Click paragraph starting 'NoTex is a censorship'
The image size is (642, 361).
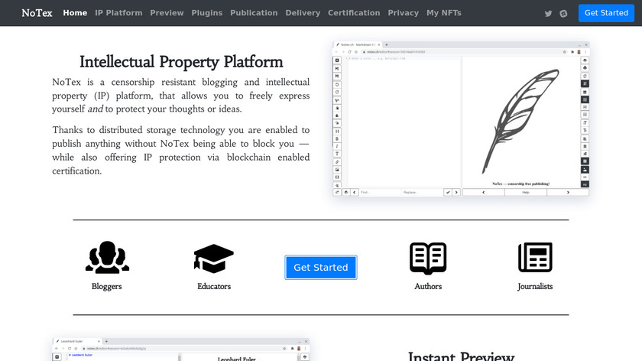point(180,96)
